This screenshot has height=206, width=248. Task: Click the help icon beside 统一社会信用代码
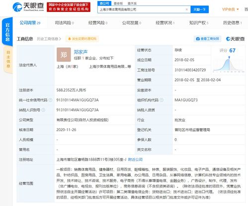click(x=50, y=100)
